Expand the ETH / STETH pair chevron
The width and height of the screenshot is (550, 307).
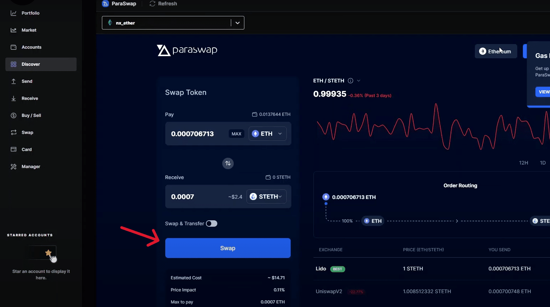359,81
